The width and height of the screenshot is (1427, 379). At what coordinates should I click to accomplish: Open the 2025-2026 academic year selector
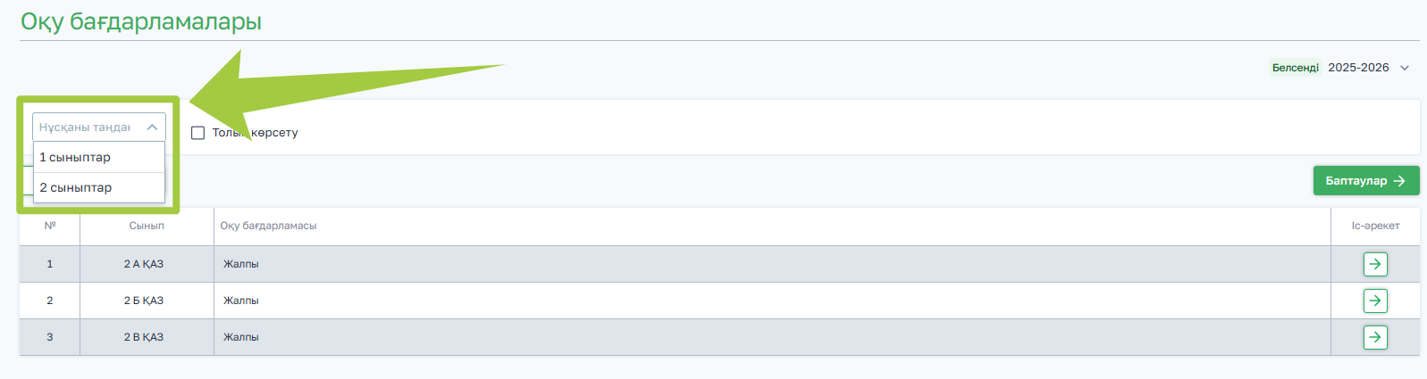coord(1358,68)
